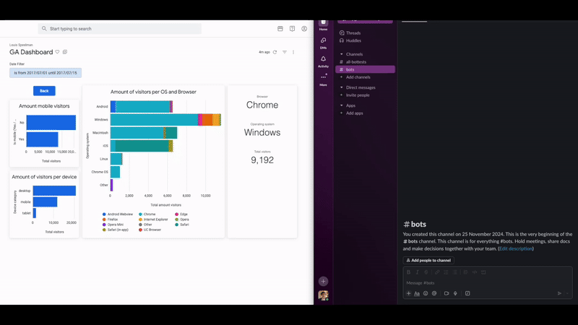Open attachments plus menu in composer
The height and width of the screenshot is (325, 578).
[408, 293]
